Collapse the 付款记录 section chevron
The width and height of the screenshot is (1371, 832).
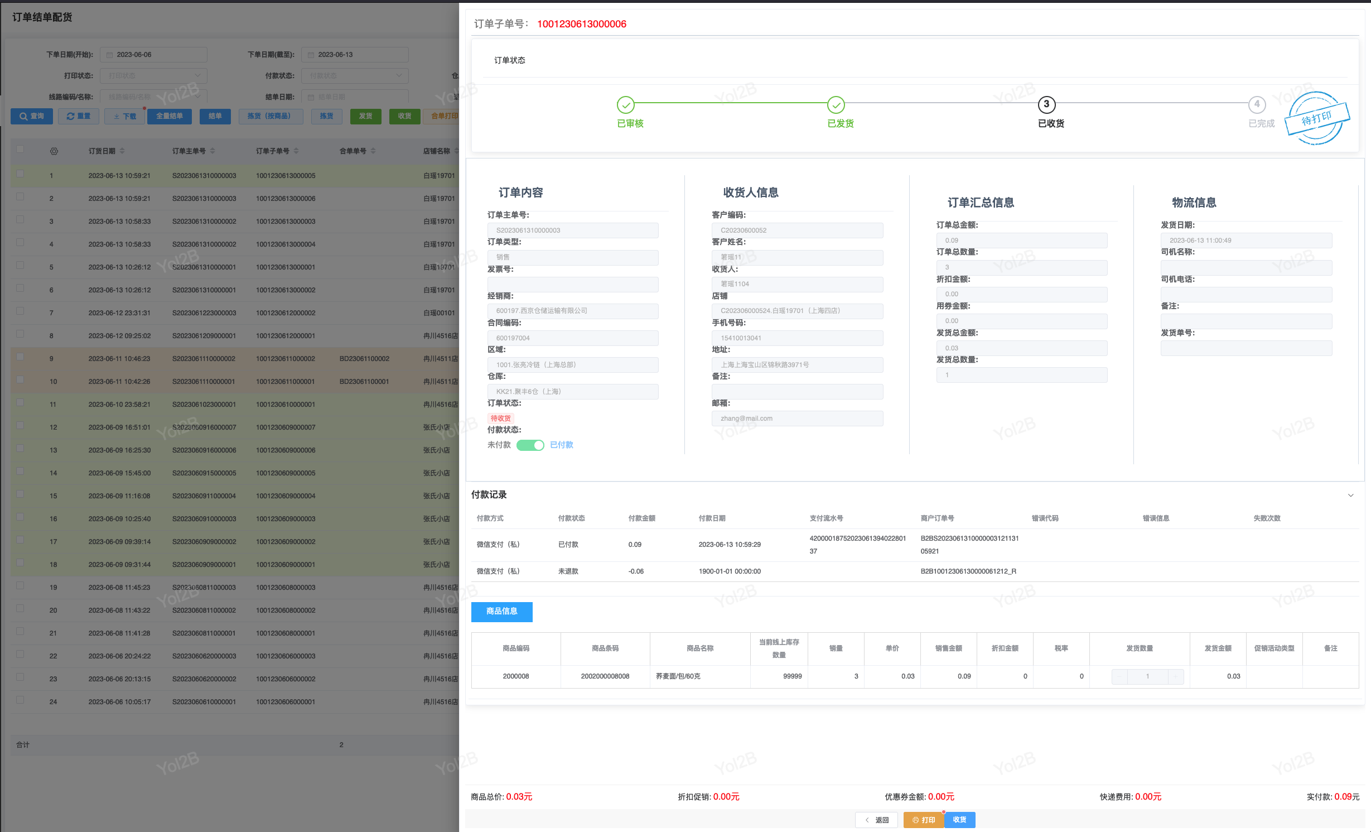click(1350, 496)
